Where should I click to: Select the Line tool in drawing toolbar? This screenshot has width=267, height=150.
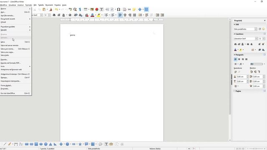[5, 144]
